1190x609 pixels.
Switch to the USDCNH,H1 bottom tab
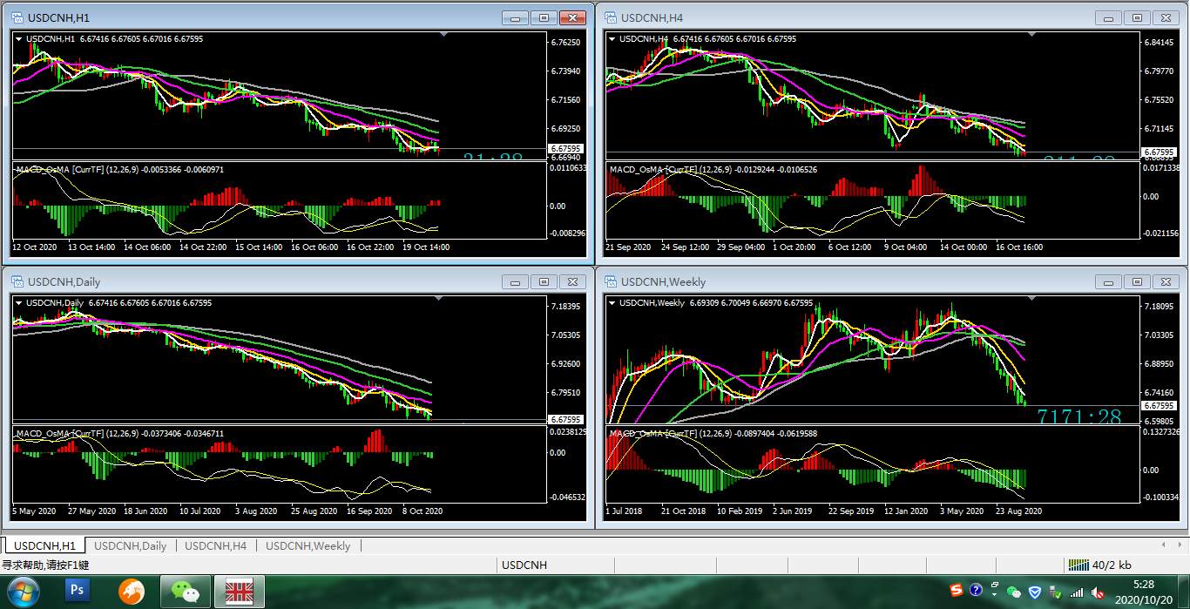pos(45,545)
